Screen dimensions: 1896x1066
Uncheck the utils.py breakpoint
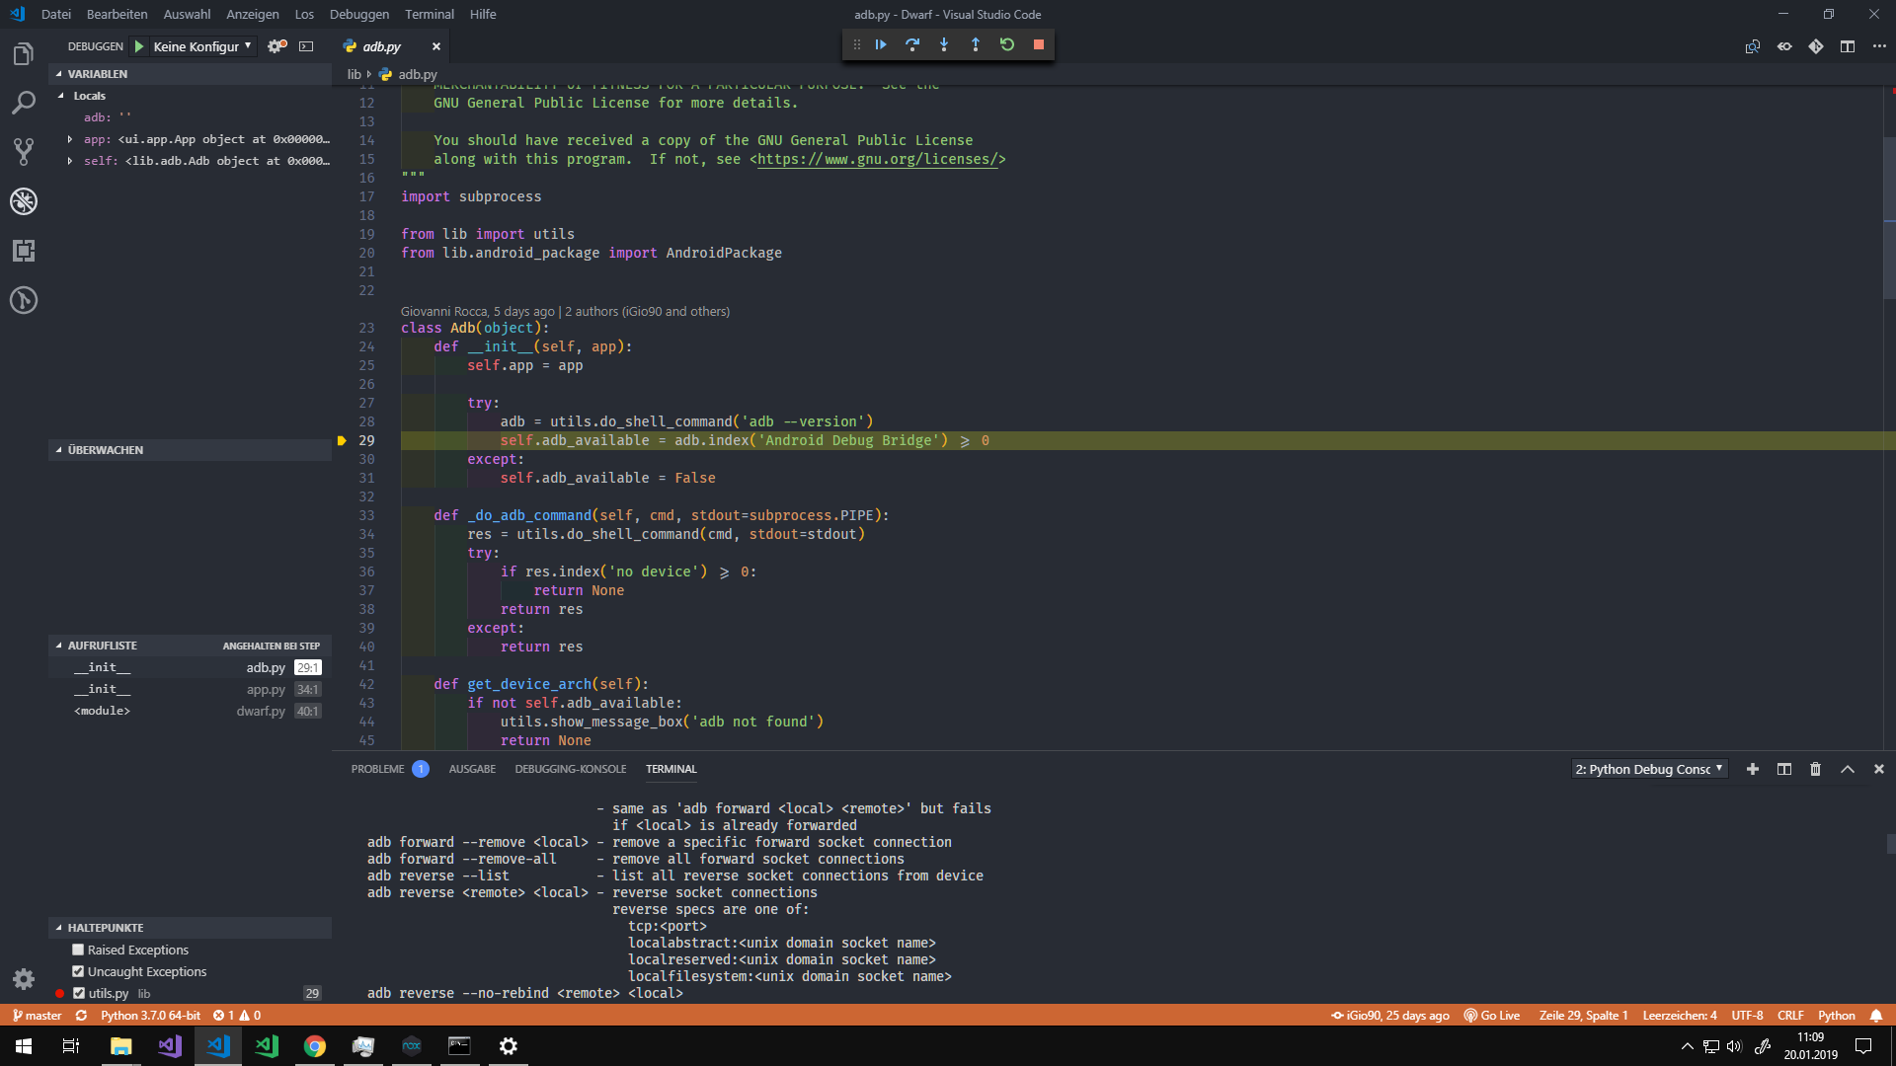pyautogui.click(x=79, y=993)
